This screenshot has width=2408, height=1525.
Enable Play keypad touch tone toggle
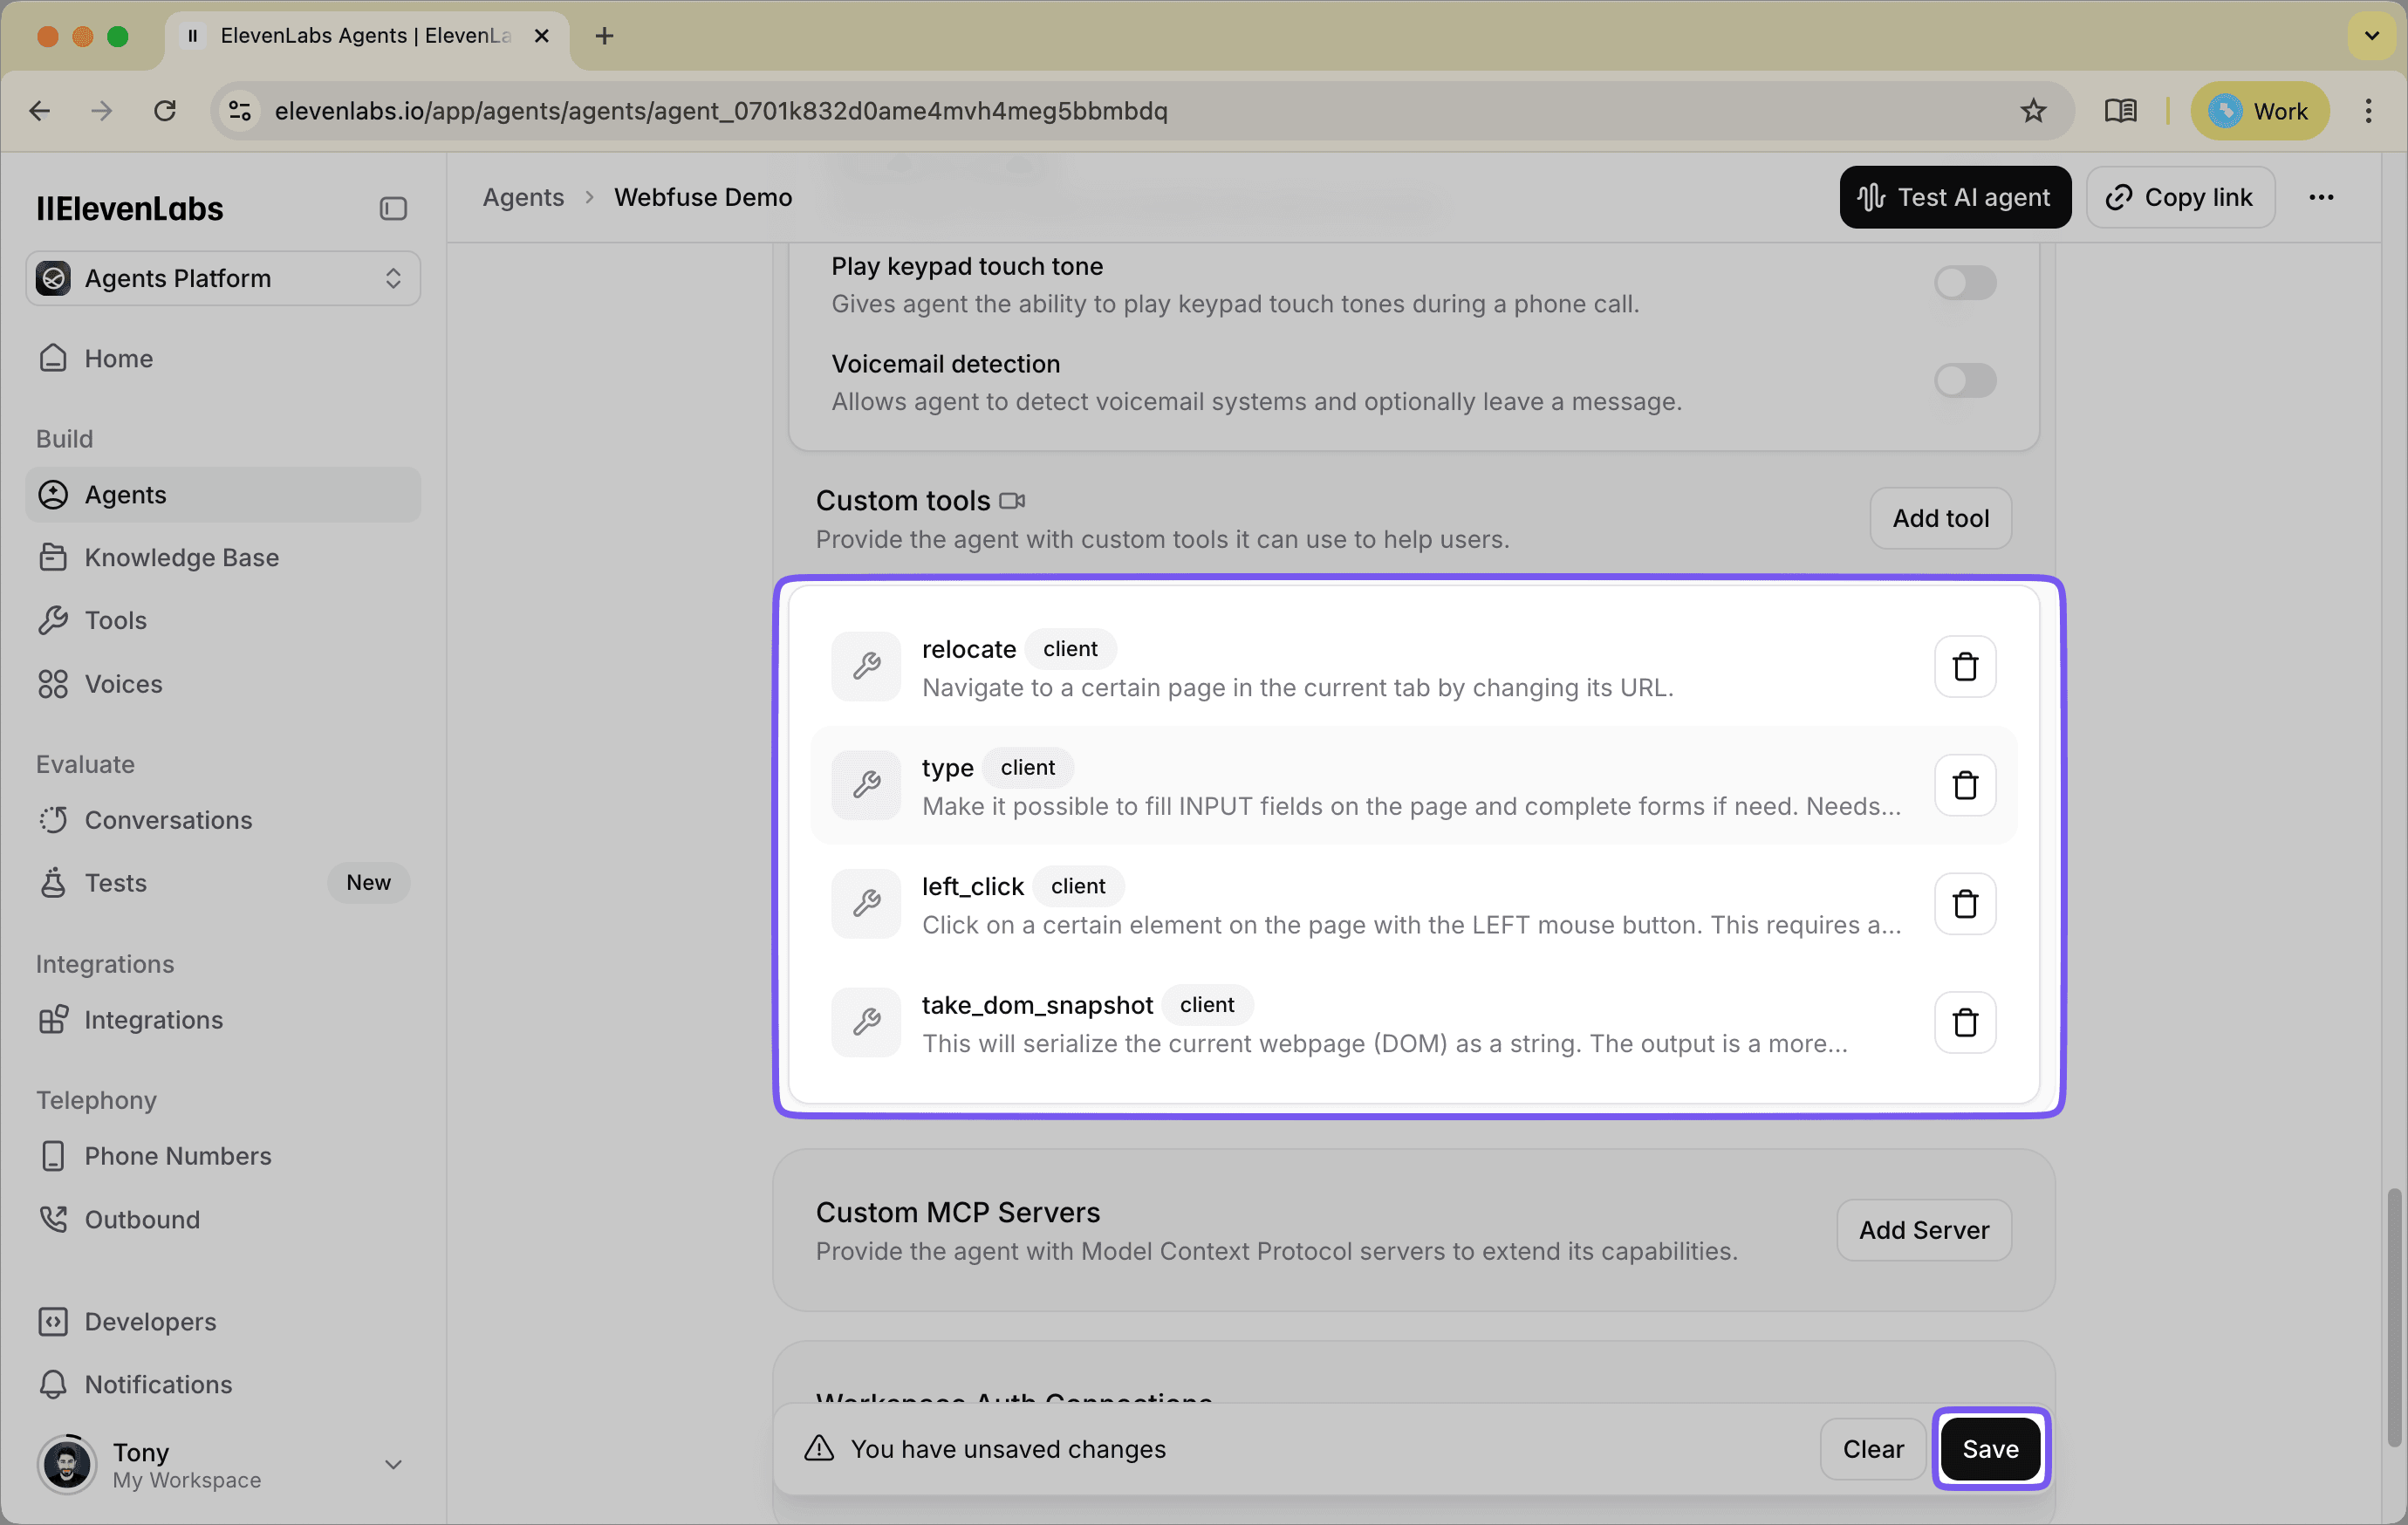(x=1964, y=283)
